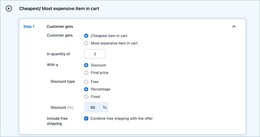Go back using the circled arrow icon
This screenshot has width=260, height=137.
click(9, 8)
